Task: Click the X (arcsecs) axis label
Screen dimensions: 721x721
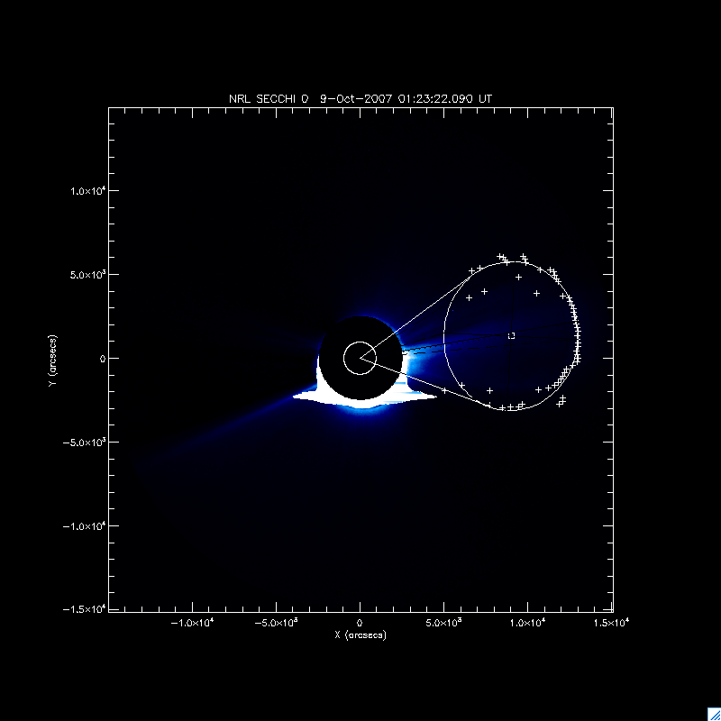Action: (x=360, y=635)
